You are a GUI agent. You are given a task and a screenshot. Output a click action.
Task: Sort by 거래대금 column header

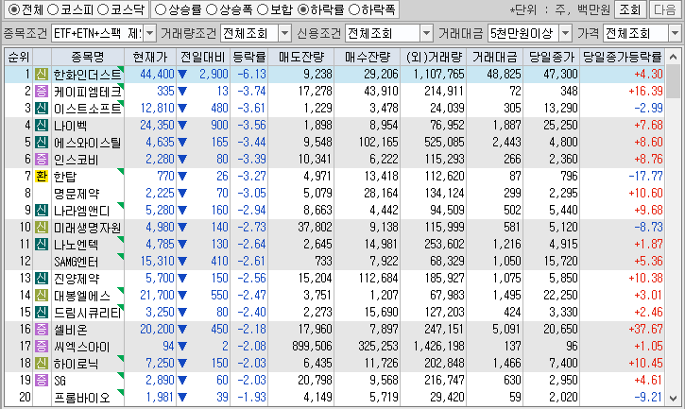pos(494,57)
